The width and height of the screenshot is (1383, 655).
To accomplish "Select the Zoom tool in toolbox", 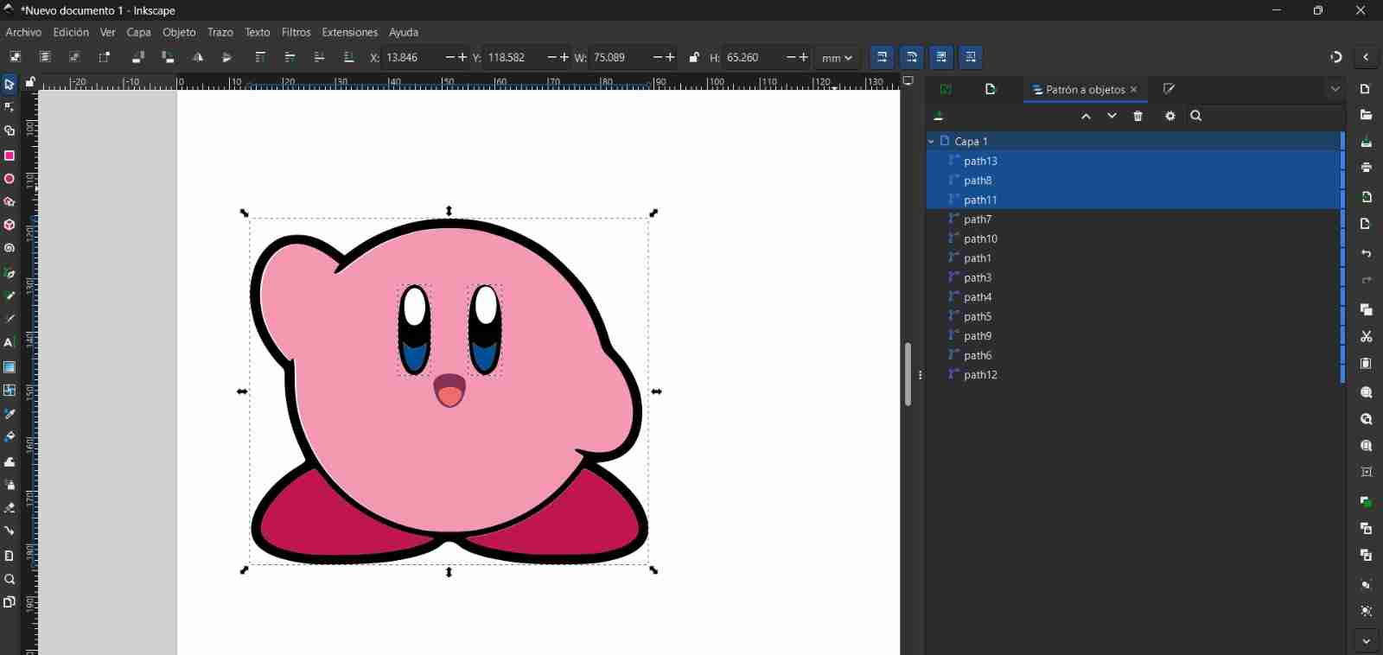I will (x=10, y=579).
